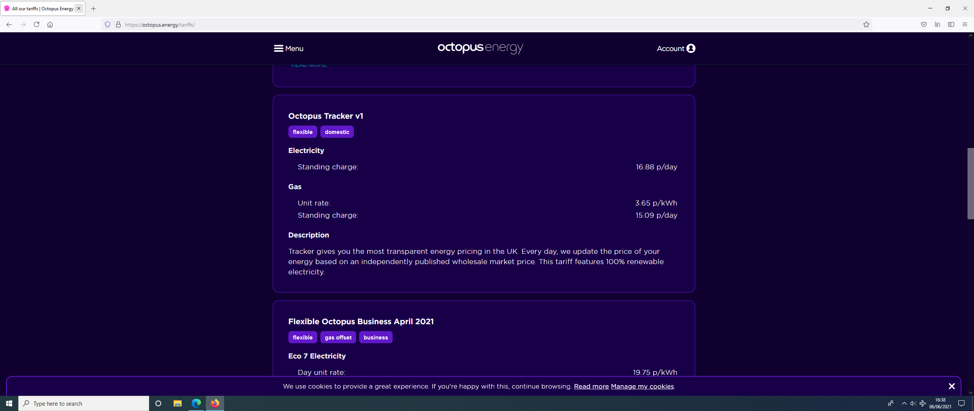The height and width of the screenshot is (411, 974).
Task: Open Firefox tracking protection shield icon
Action: click(108, 25)
